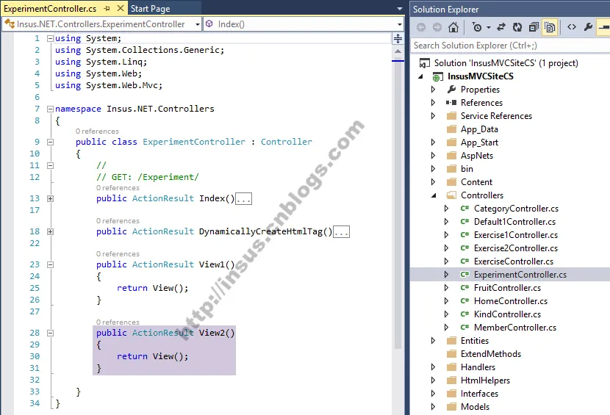The image size is (610, 415).
Task: Pin the ExperimentController.cs tab
Action: click(107, 9)
